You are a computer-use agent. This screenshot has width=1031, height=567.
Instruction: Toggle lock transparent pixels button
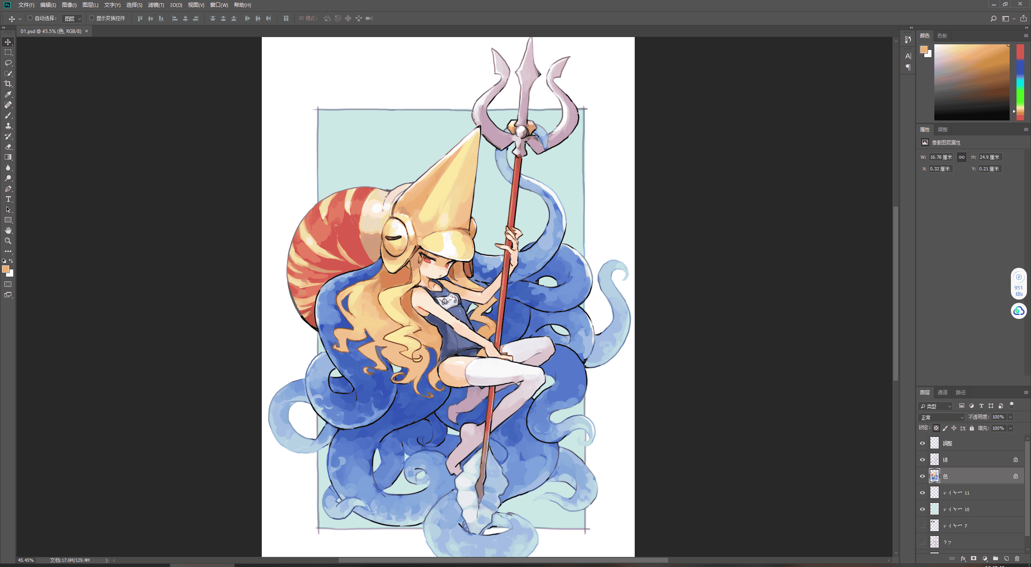point(936,428)
